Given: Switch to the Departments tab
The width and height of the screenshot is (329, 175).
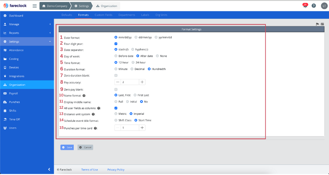Looking at the screenshot, I should 127,15.
